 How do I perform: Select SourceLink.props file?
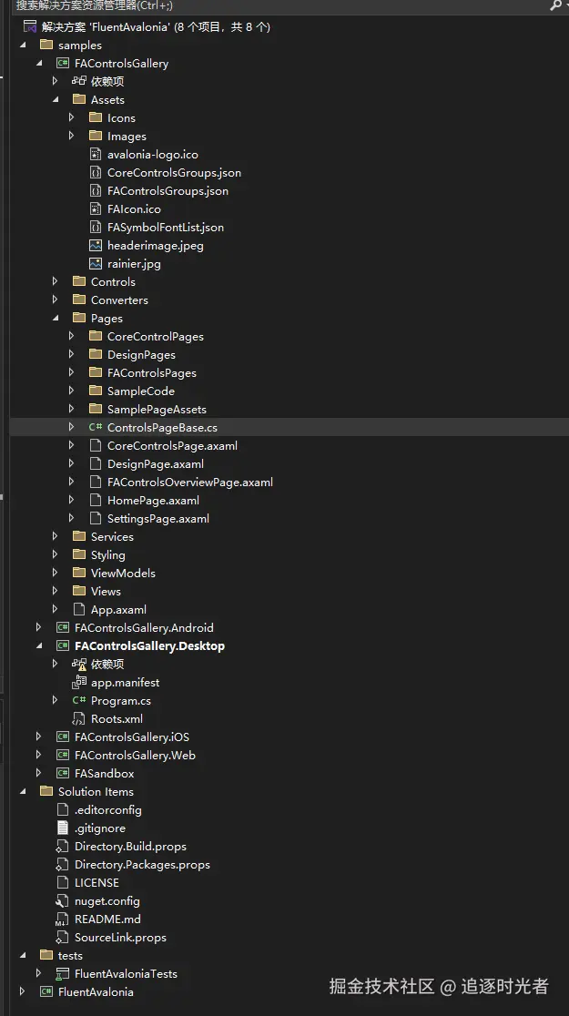pyautogui.click(x=120, y=937)
